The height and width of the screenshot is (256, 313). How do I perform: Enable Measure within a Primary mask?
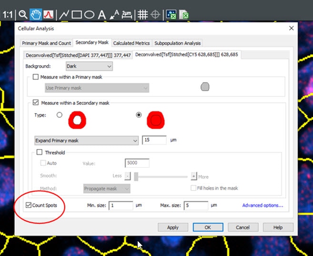pyautogui.click(x=36, y=77)
